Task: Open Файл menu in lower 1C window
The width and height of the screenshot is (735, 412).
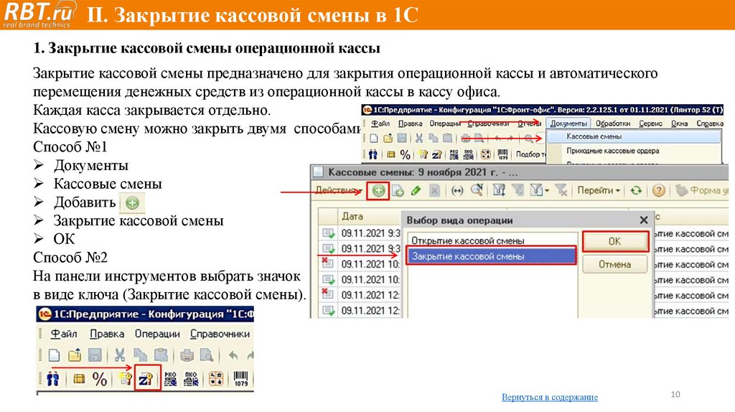Action: pos(64,334)
